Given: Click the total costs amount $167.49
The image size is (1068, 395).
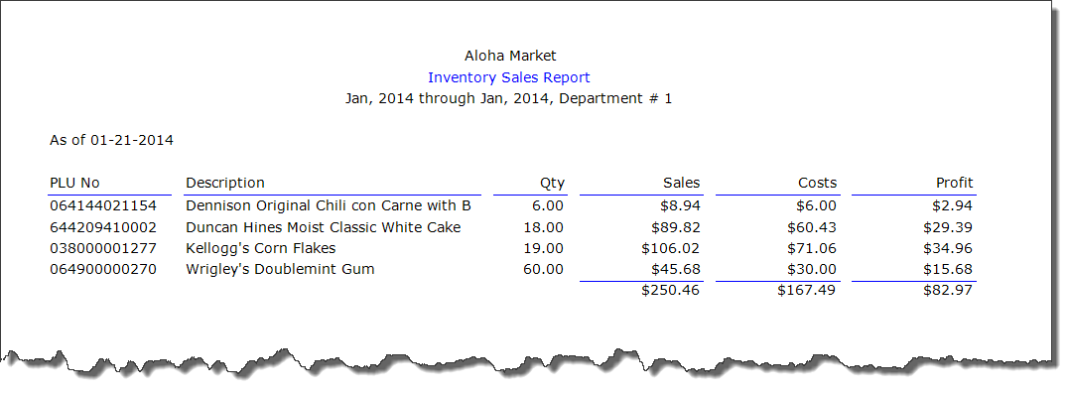Looking at the screenshot, I should (x=806, y=290).
